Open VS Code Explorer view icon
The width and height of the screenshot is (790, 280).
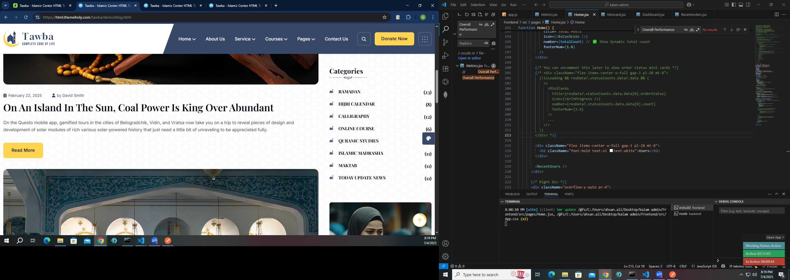(x=445, y=16)
